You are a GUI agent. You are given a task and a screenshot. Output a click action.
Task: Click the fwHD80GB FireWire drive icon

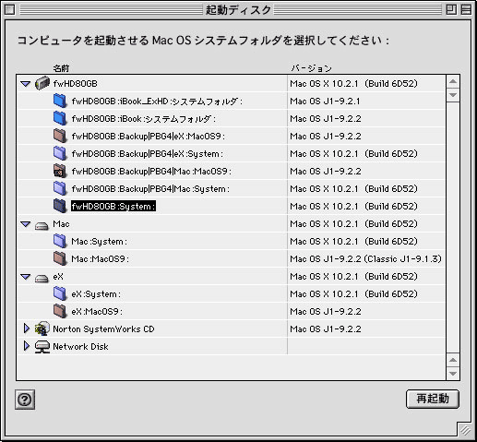pos(42,83)
